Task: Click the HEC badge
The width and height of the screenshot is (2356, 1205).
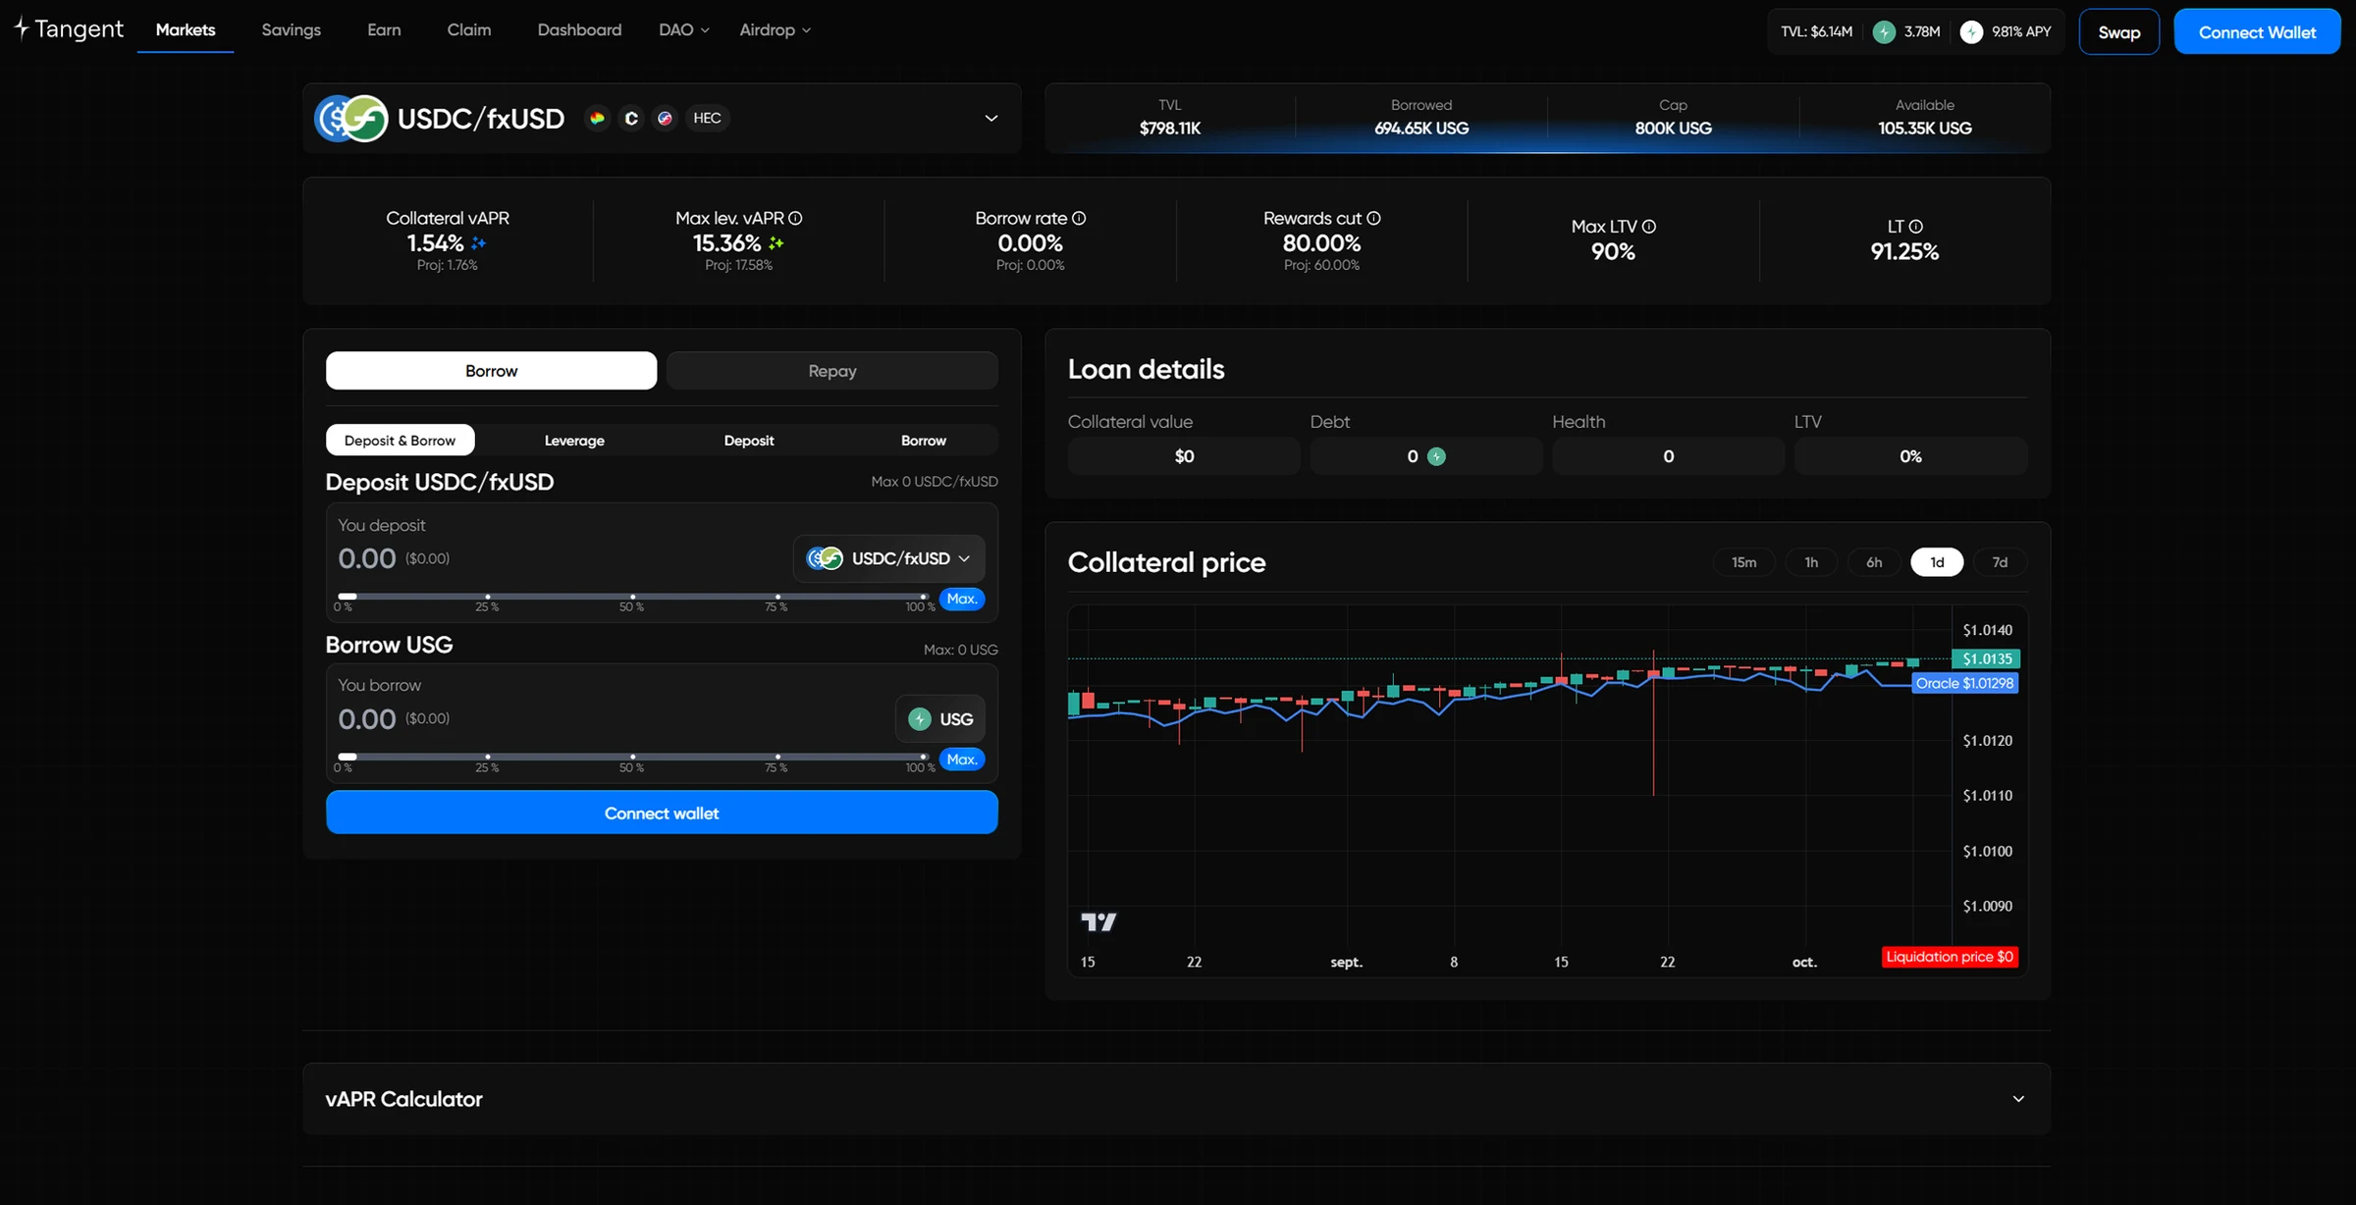Action: click(x=707, y=119)
